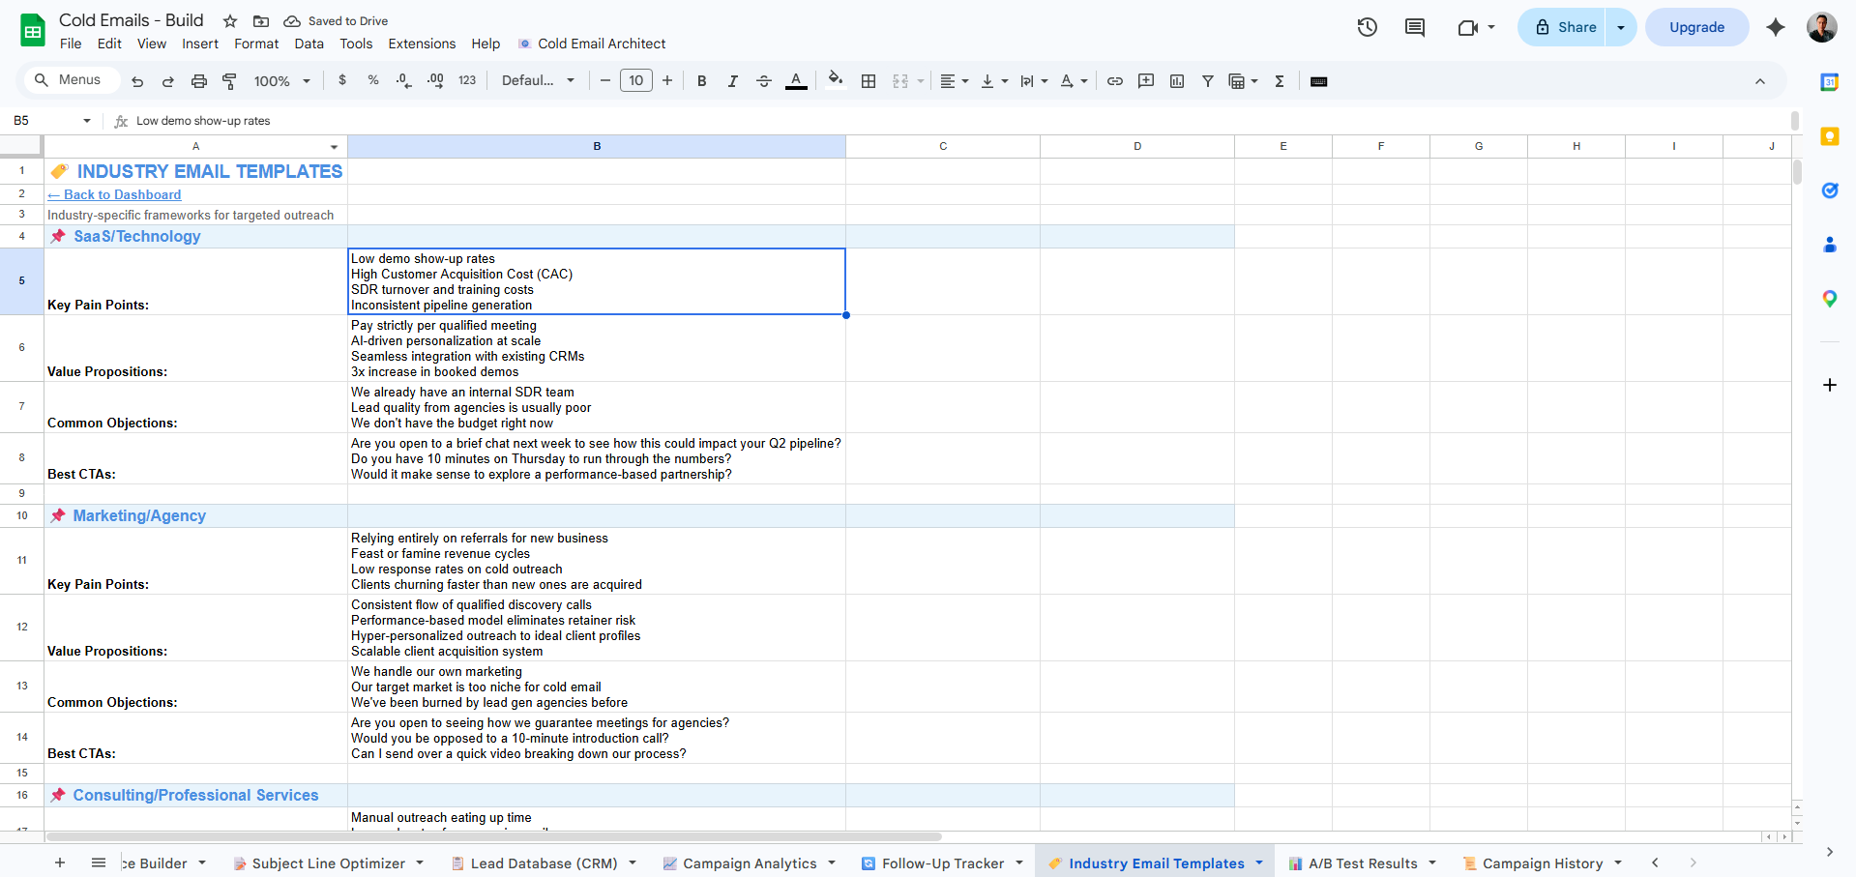
Task: Toggle strikethrough formatting
Action: pyautogui.click(x=764, y=81)
